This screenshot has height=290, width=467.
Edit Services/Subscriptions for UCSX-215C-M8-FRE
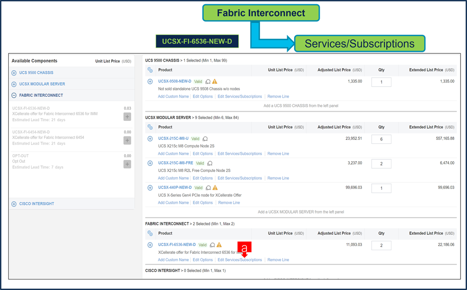click(240, 178)
